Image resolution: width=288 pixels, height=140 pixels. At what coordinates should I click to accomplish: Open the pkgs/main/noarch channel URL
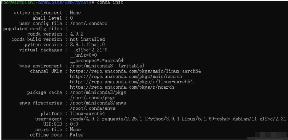126,76
